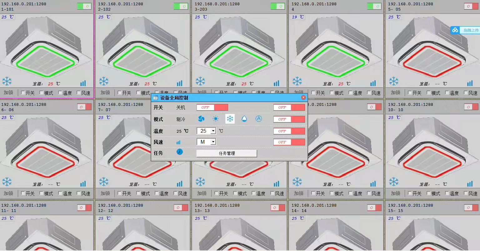Screen dimensions: 480x251
Task: Check 温度 checkbox on device 7-07
Action: (157, 193)
